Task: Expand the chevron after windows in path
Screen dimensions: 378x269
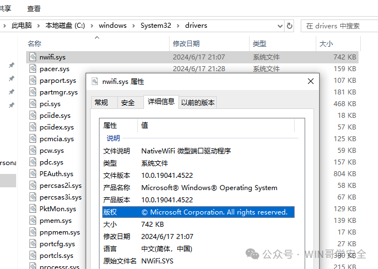Action: 133,26
